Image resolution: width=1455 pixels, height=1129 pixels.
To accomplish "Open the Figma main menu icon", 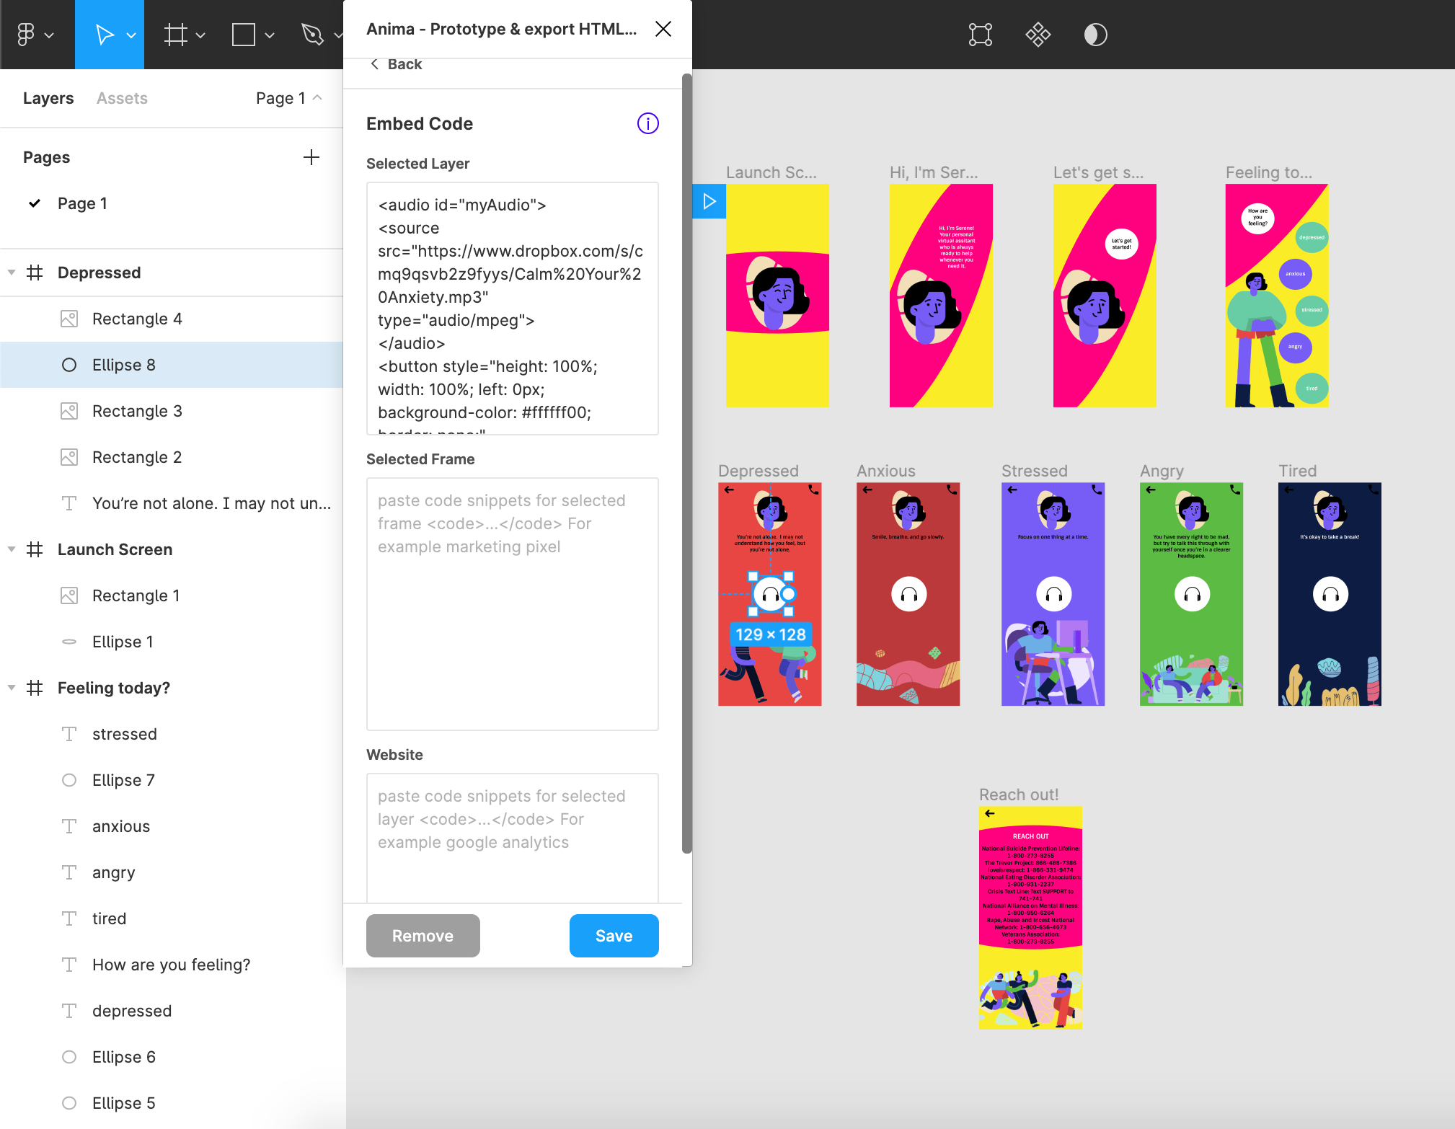I will 27,34.
